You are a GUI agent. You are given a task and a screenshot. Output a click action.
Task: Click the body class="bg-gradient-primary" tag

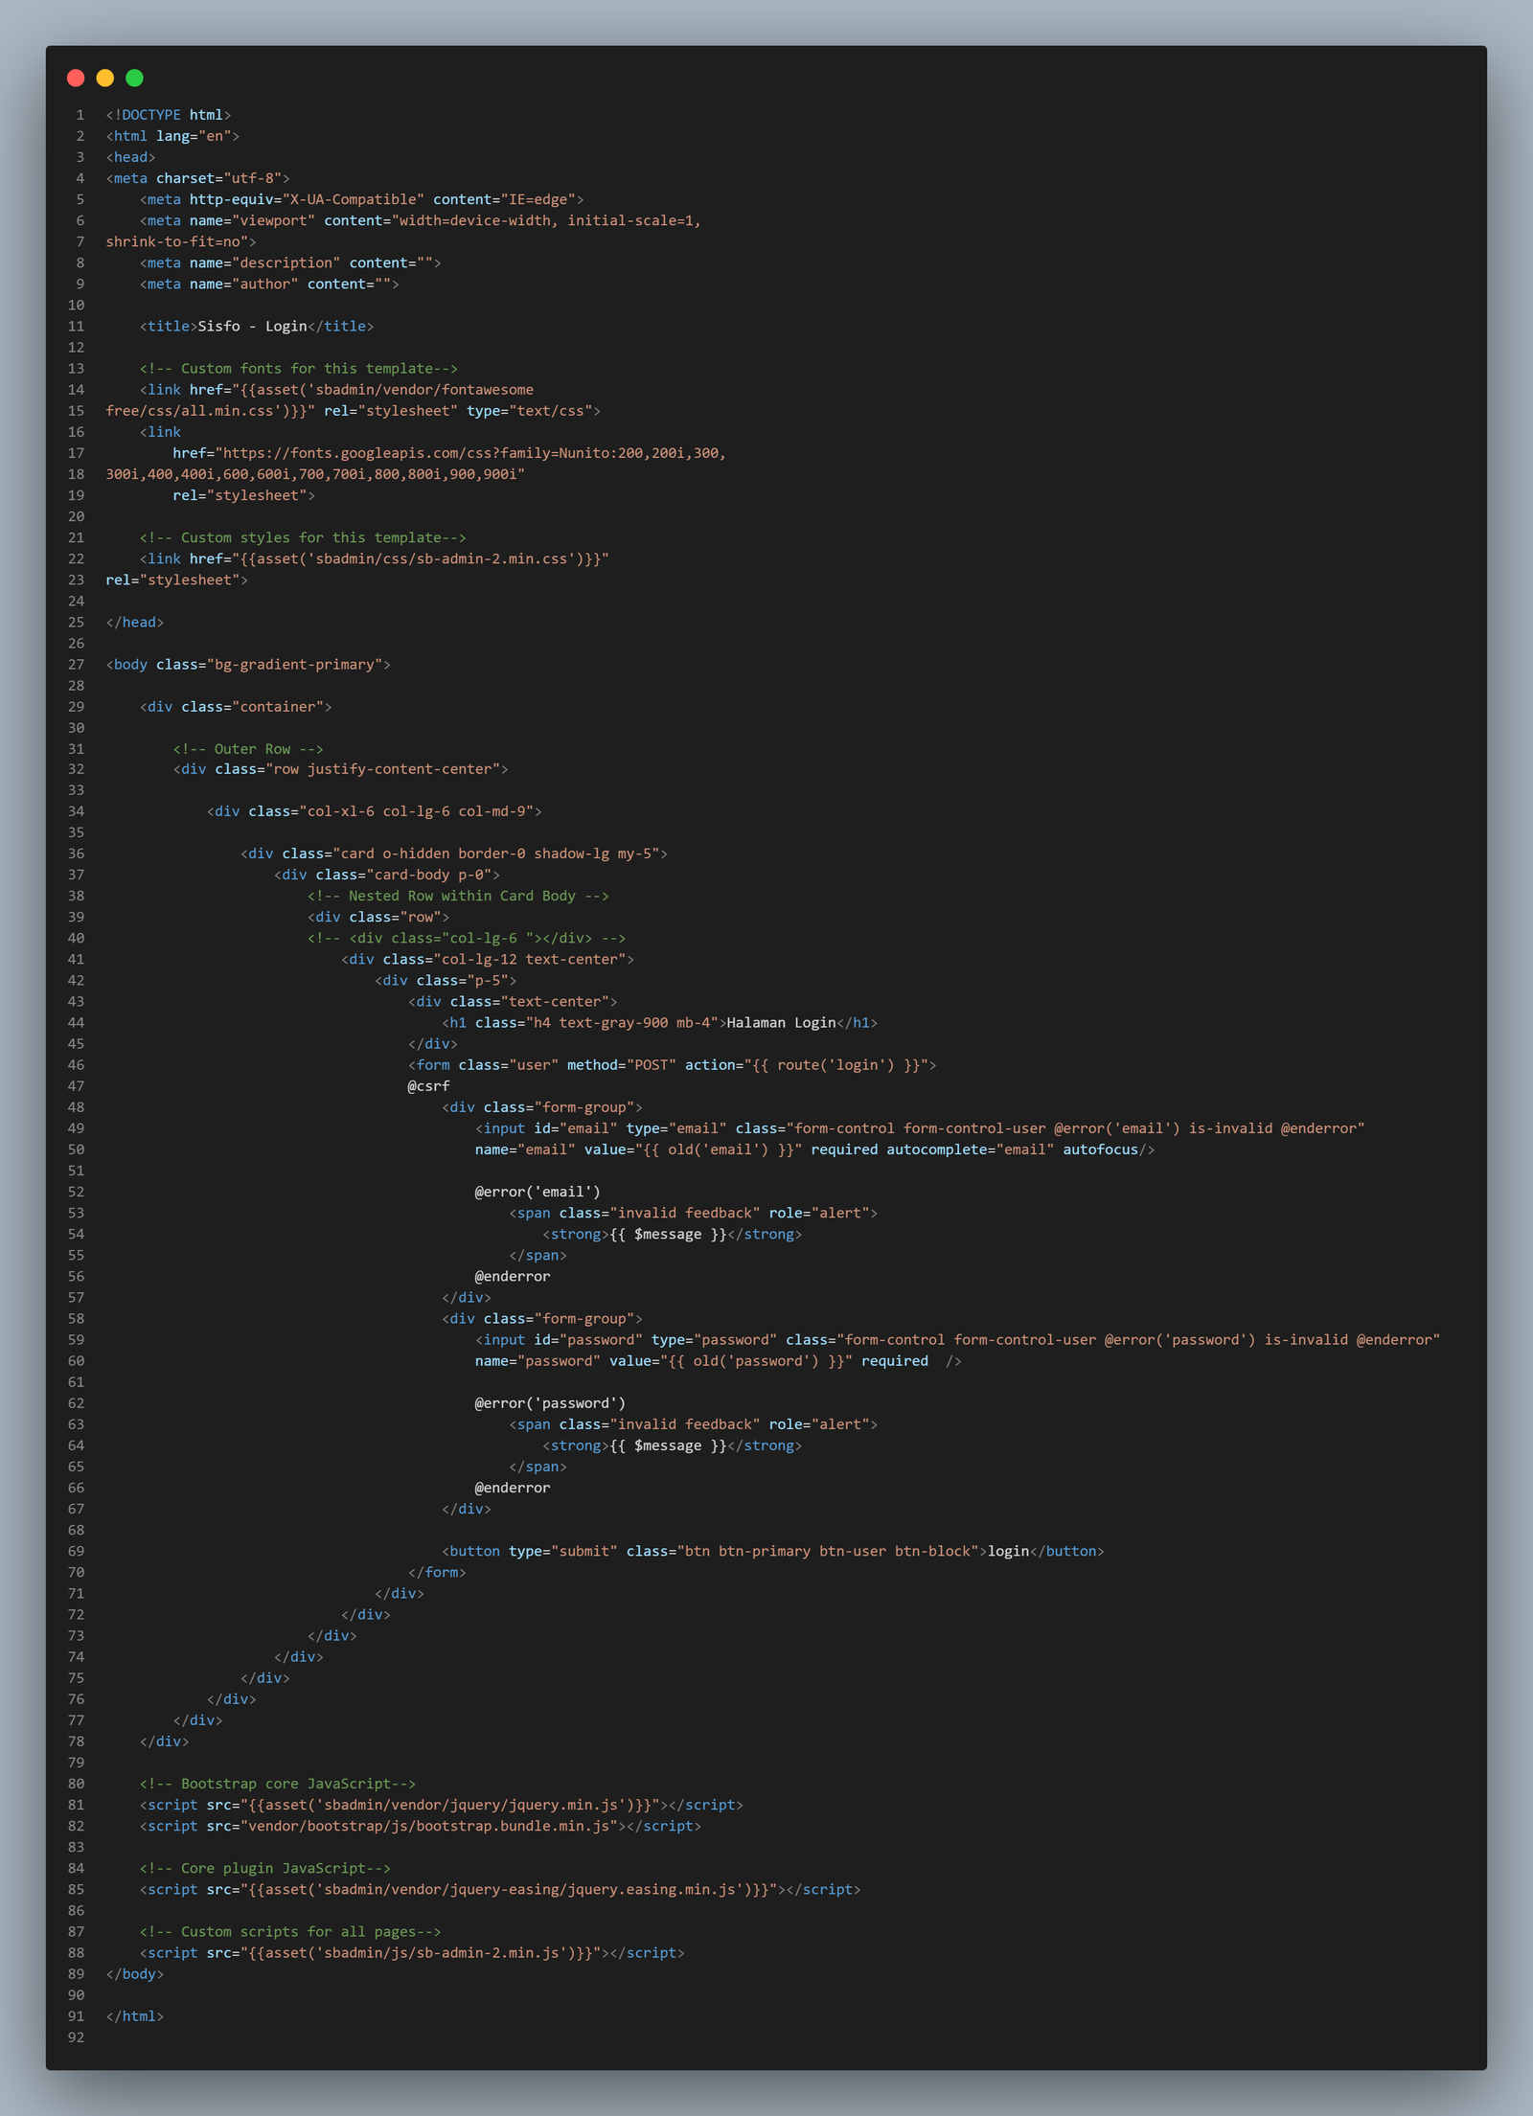point(248,664)
